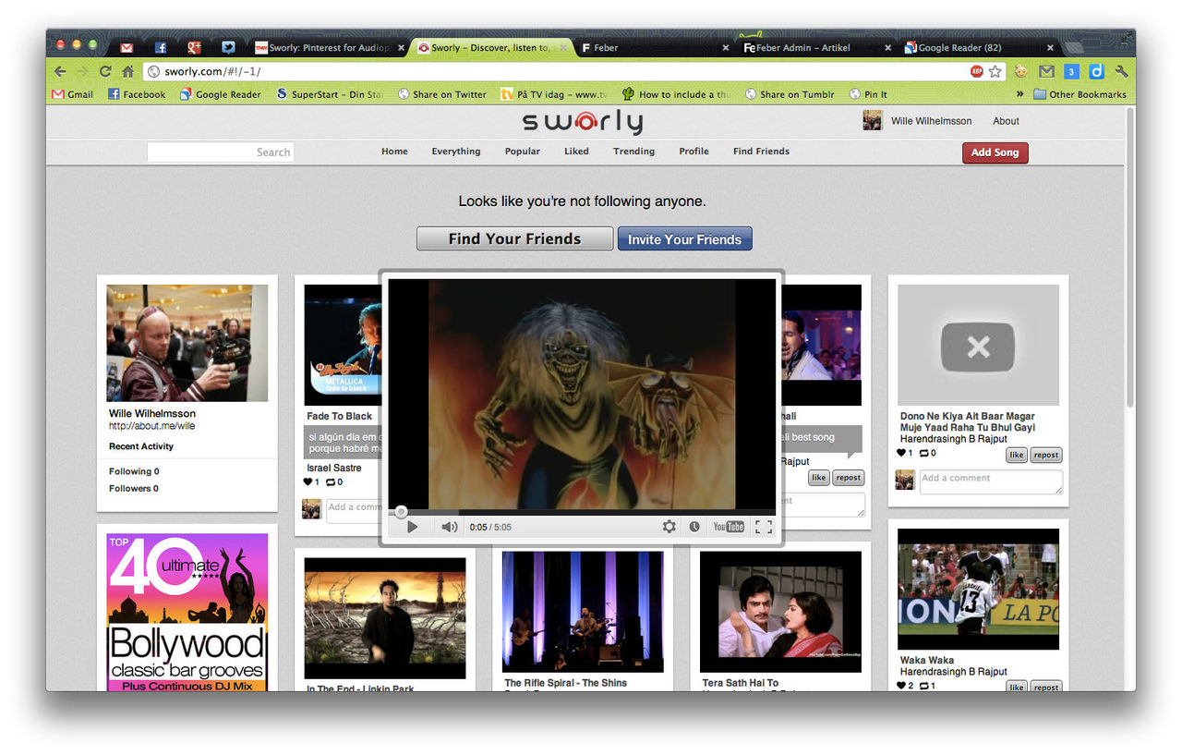Go to the browser home page

tap(128, 71)
